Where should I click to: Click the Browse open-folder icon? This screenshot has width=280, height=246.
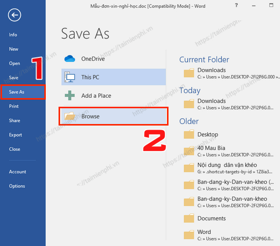tap(70, 116)
